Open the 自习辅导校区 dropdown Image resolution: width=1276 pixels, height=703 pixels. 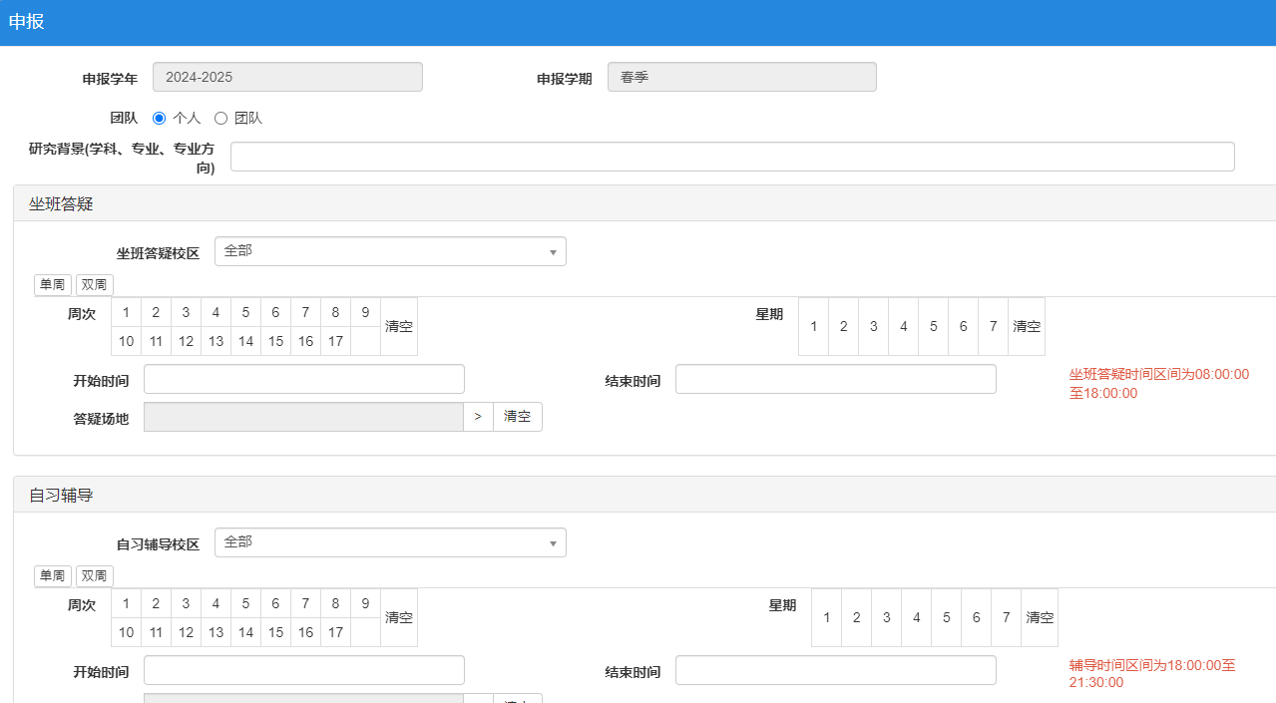point(390,542)
